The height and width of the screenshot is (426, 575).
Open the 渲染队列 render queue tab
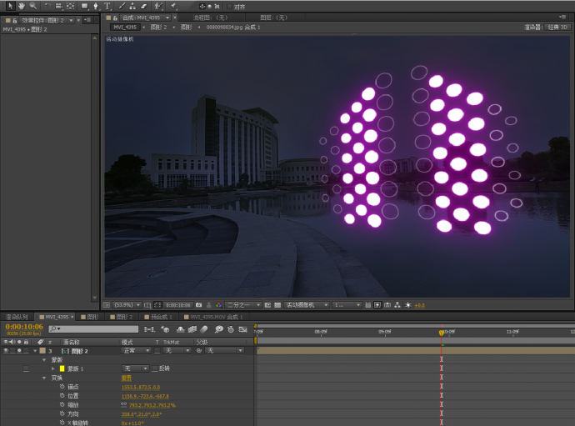[17, 318]
